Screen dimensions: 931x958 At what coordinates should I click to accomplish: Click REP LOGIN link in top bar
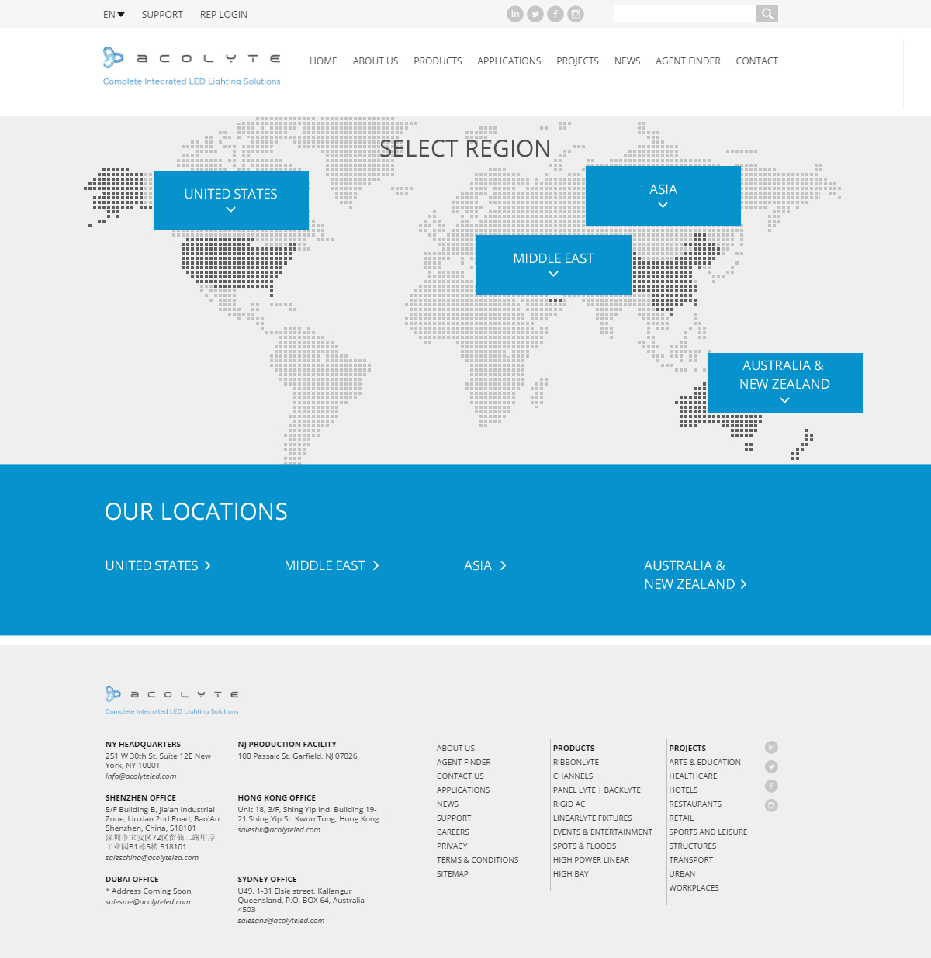tap(223, 14)
